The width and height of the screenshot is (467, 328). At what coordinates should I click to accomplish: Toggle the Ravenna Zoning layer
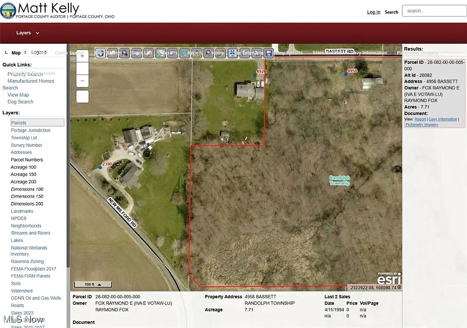click(x=27, y=261)
